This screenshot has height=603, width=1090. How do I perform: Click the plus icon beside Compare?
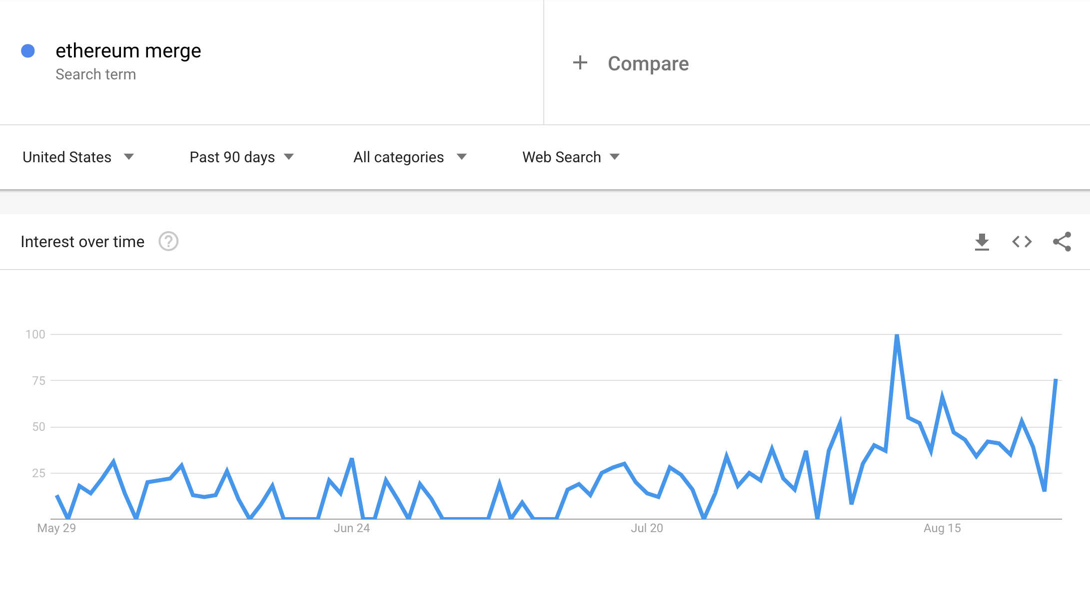tap(580, 63)
